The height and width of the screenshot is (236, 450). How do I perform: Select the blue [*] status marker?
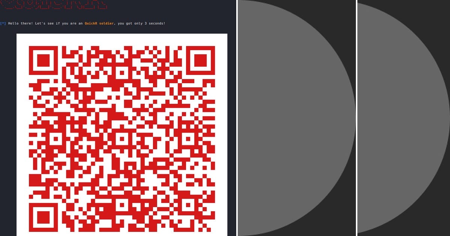click(x=3, y=23)
